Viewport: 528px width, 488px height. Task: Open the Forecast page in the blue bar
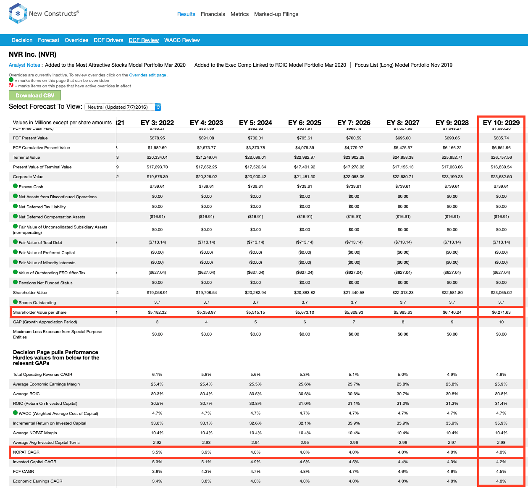49,40
